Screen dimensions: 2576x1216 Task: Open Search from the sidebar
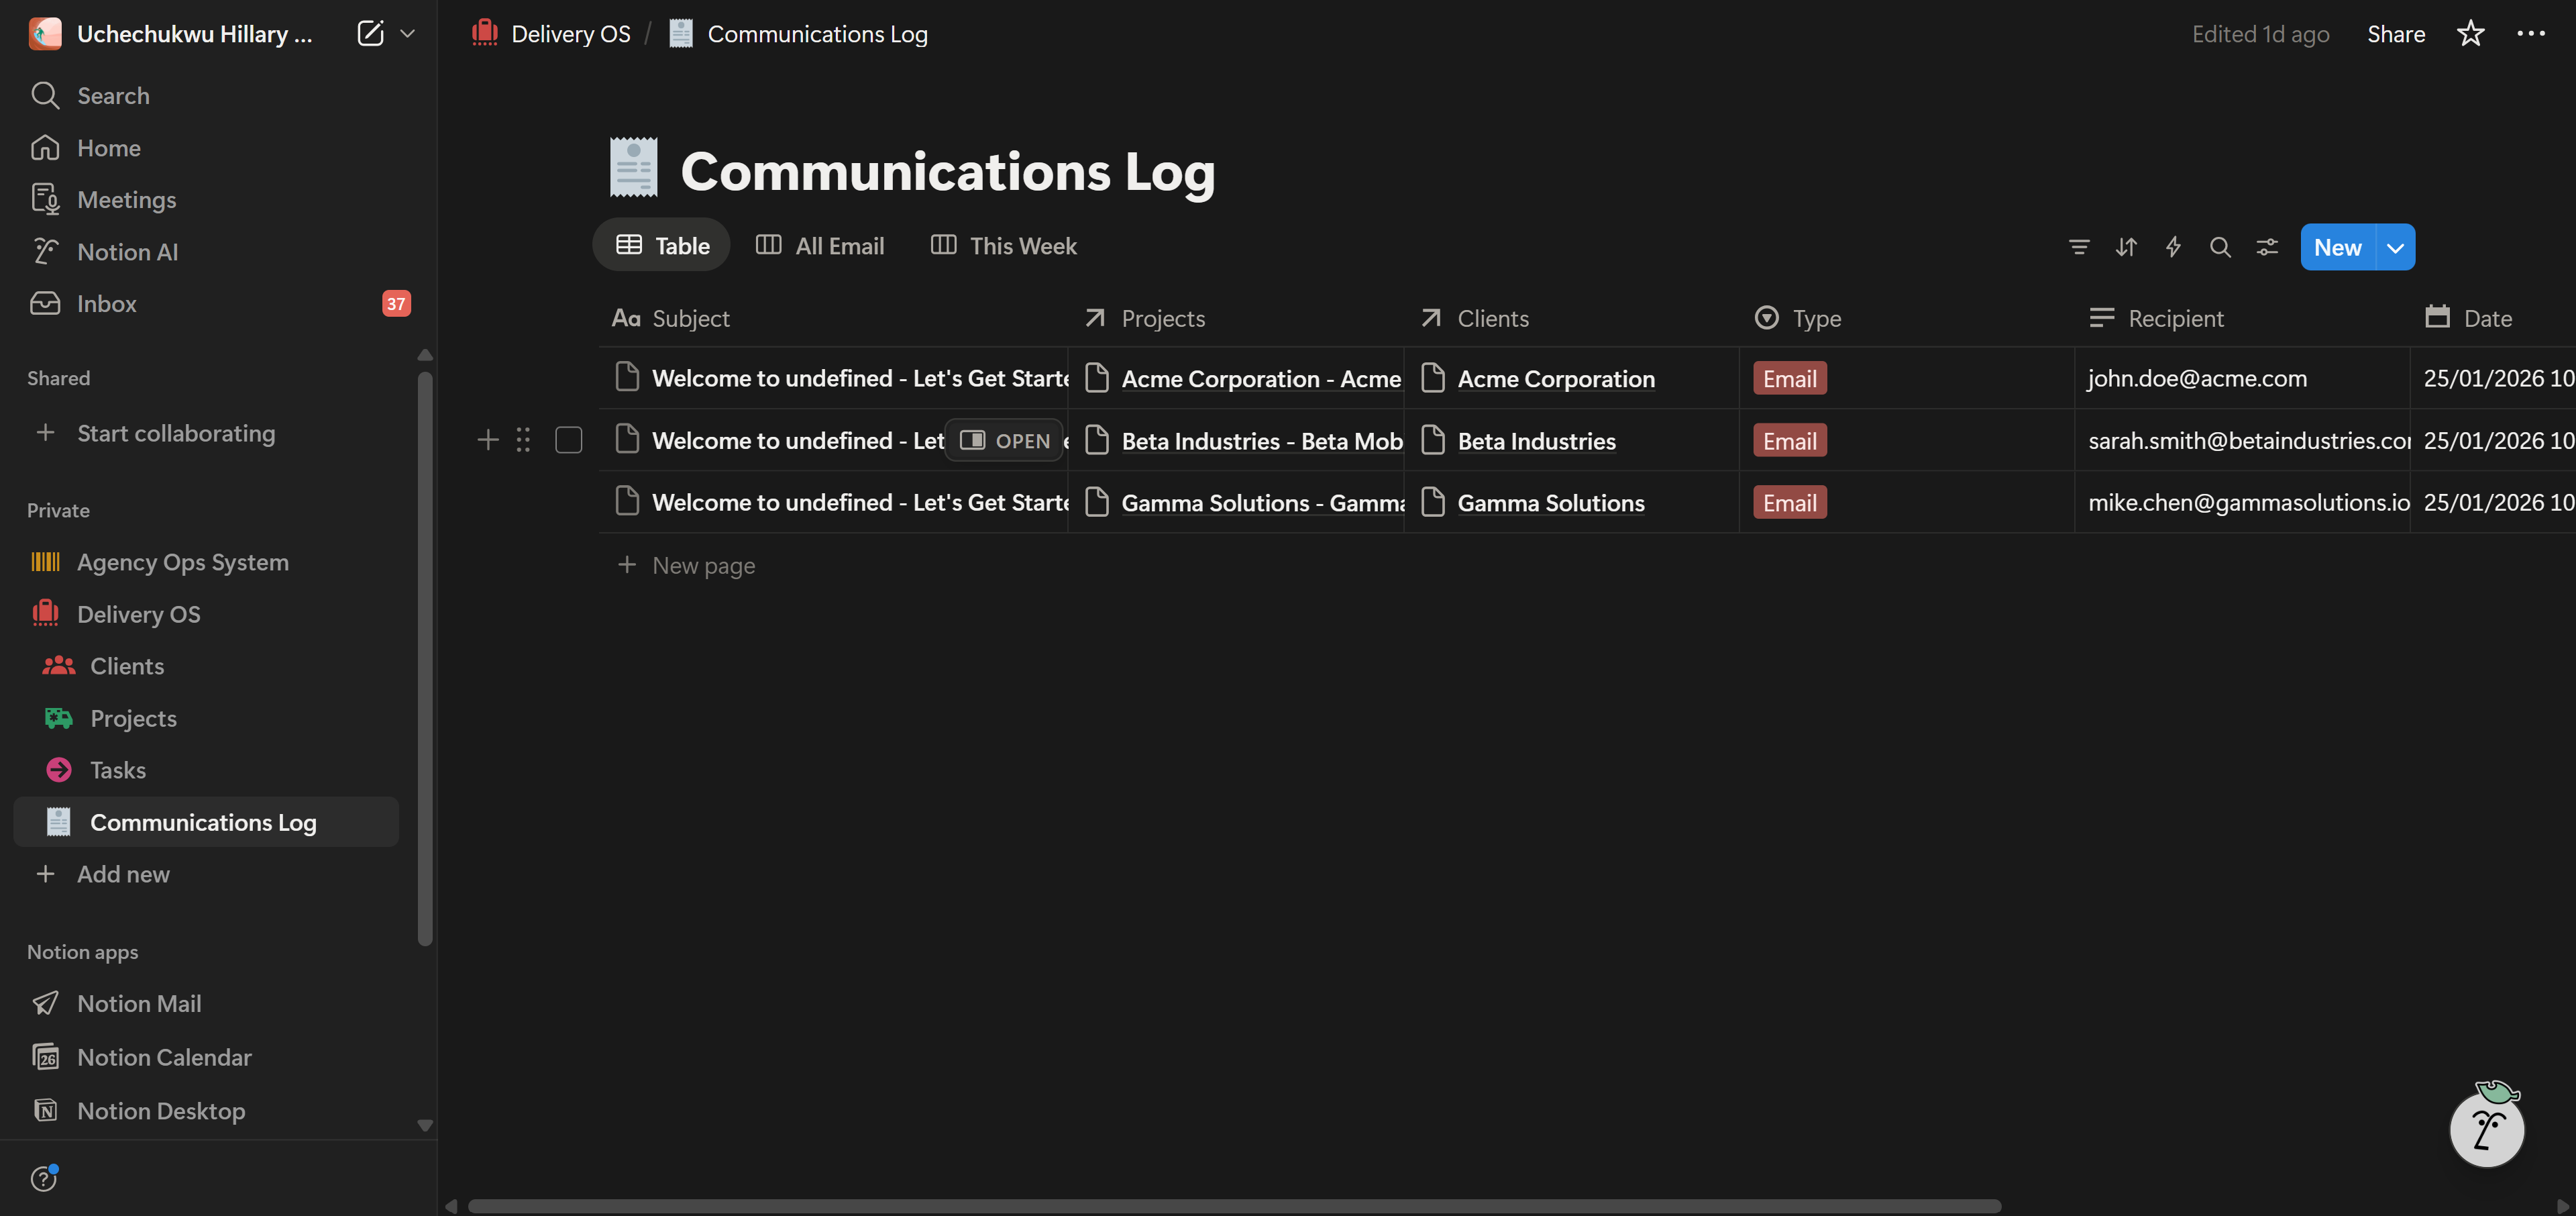pos(113,95)
